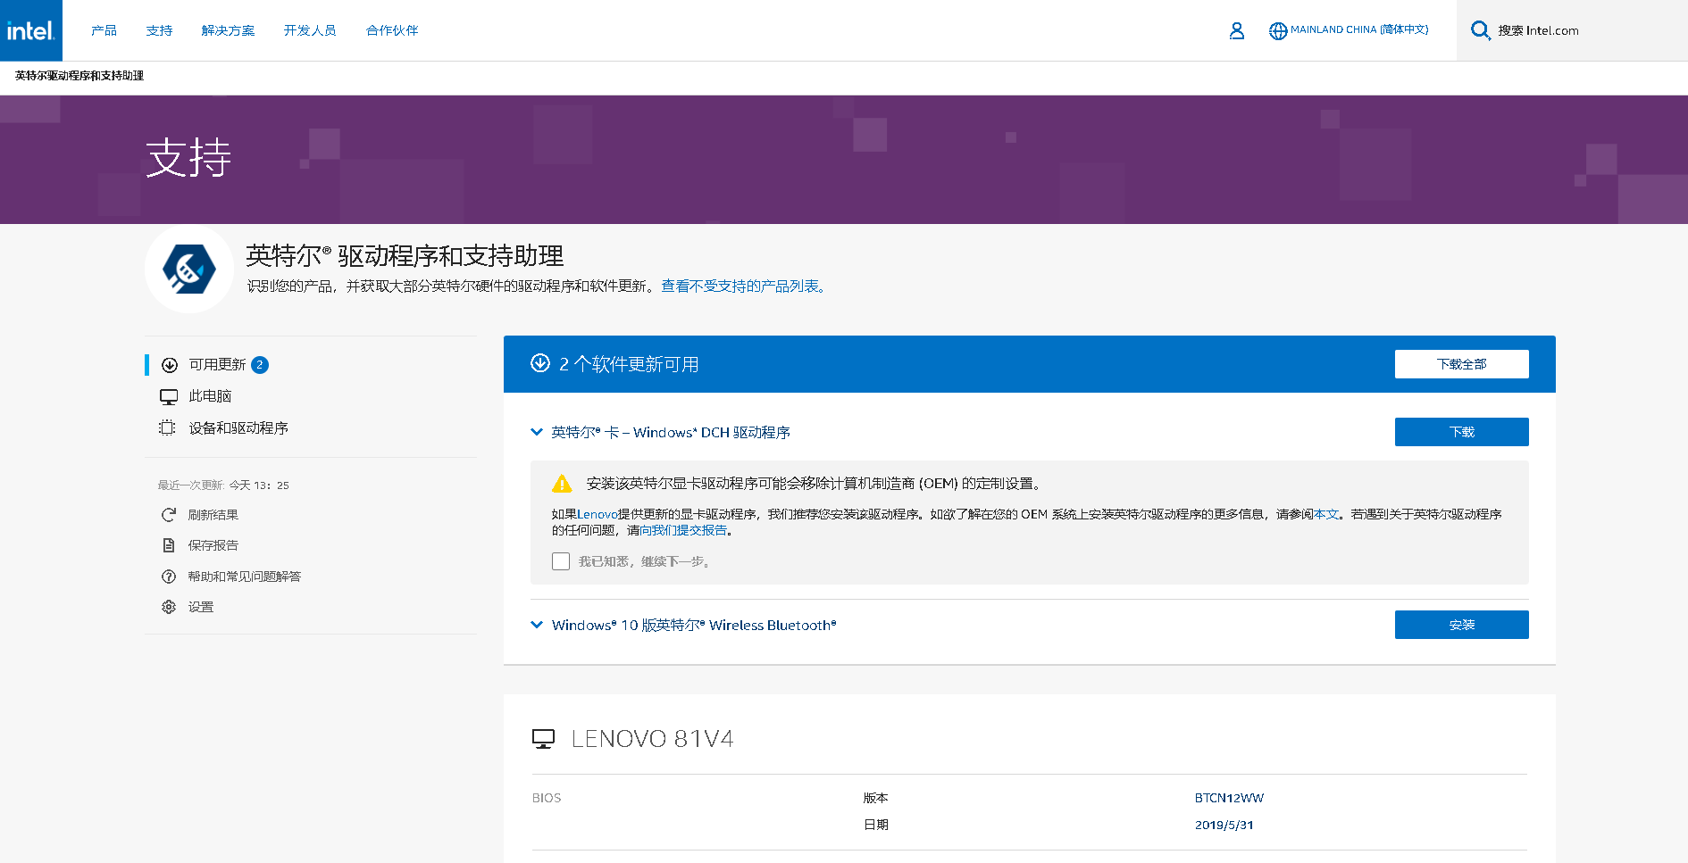This screenshot has width=1688, height=863.
Task: Click MAINLAND CHINA language selector
Action: (1359, 30)
